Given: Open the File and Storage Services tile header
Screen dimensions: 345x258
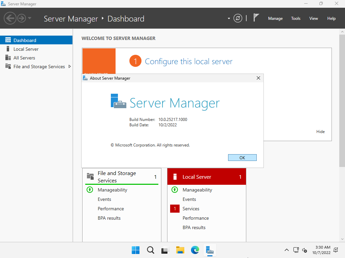Looking at the screenshot, I should coord(122,177).
